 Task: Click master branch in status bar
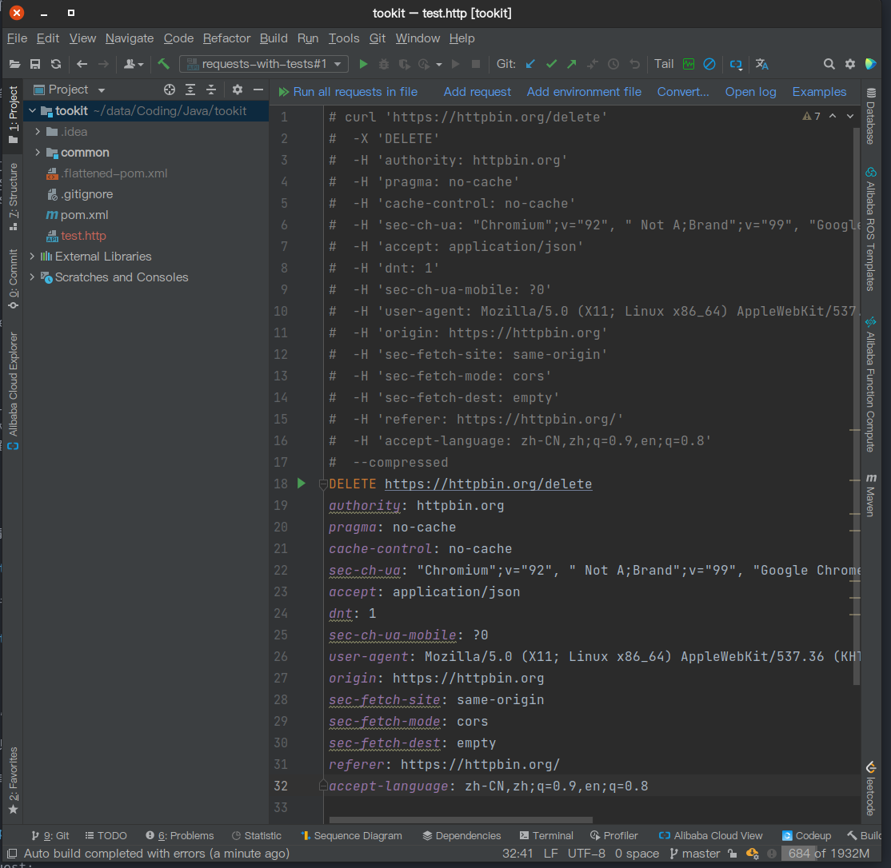[x=695, y=854]
